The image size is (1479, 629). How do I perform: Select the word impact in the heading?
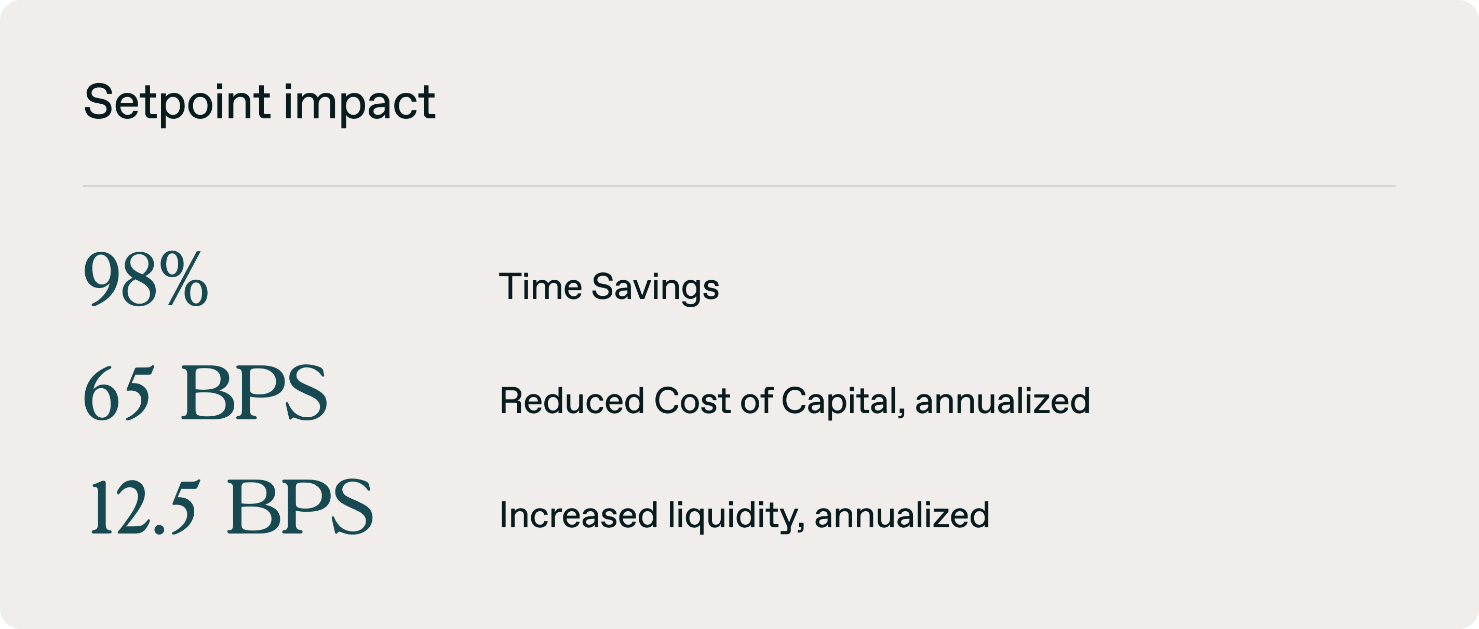point(360,103)
